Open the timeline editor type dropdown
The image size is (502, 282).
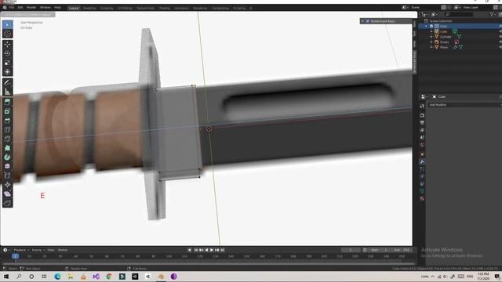coord(6,250)
